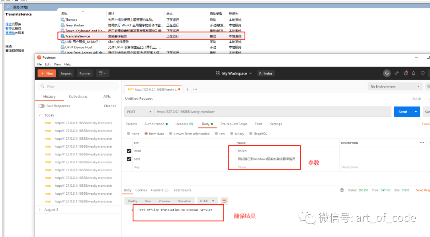This screenshot has height=237, width=430.
Task: Click the Invite button
Action: click(266, 73)
